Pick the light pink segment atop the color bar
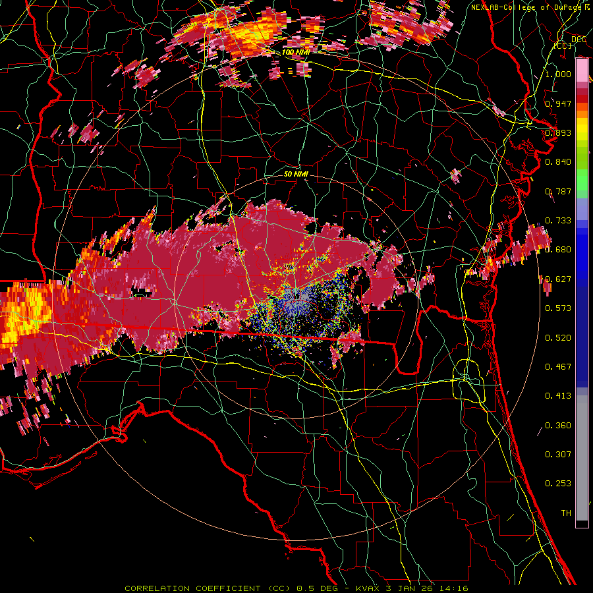Screen dimensions: 593x593 point(582,70)
